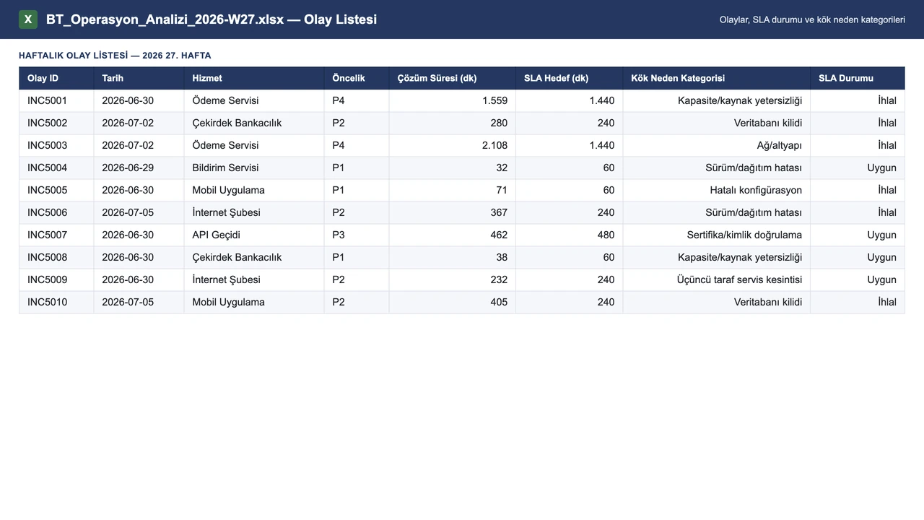Click the Üçüncü taraf servis kesintisi cell
The height and width of the screenshot is (520, 924).
point(717,279)
